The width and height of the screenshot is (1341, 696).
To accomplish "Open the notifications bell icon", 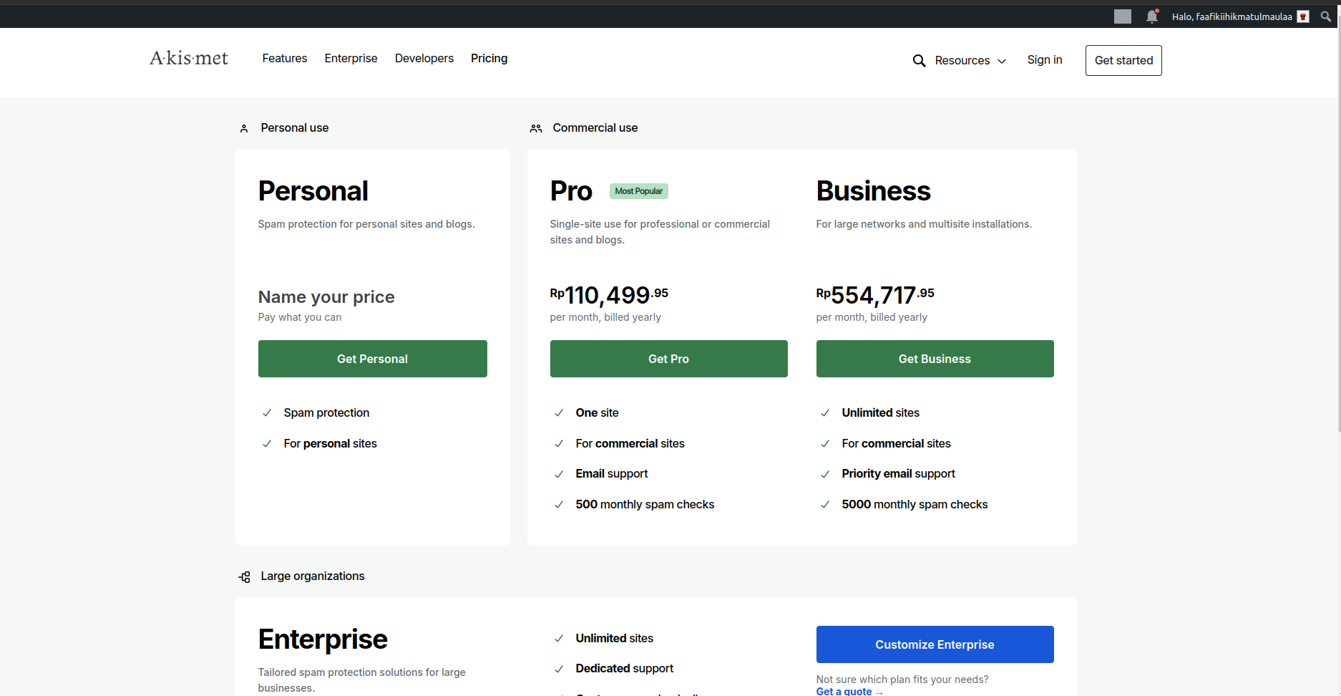I will click(1152, 16).
